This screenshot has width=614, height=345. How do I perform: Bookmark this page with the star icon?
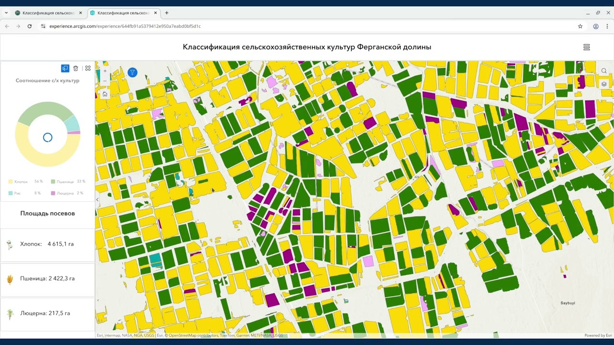(x=580, y=26)
